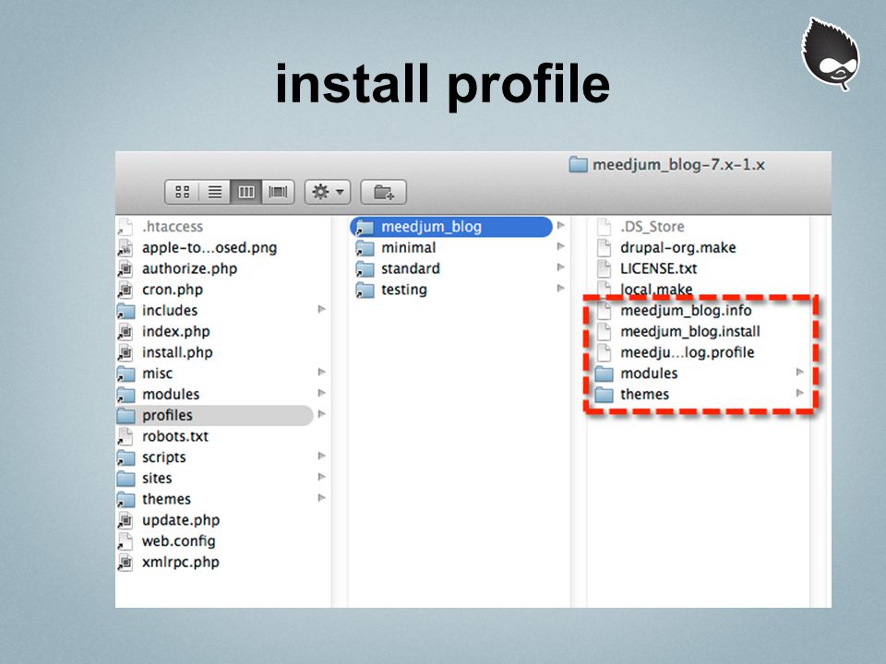The height and width of the screenshot is (664, 886).
Task: Select the meedjum_blog profile folder
Action: [451, 227]
